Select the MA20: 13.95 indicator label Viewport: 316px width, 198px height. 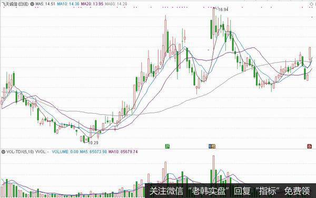coord(92,4)
